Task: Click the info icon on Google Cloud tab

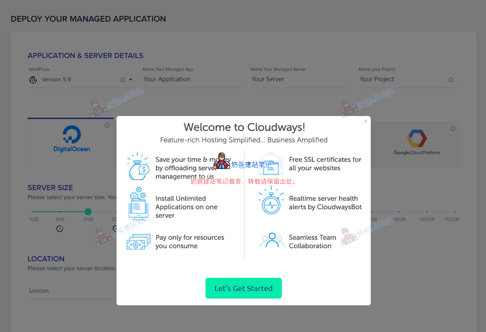Action: [453, 129]
